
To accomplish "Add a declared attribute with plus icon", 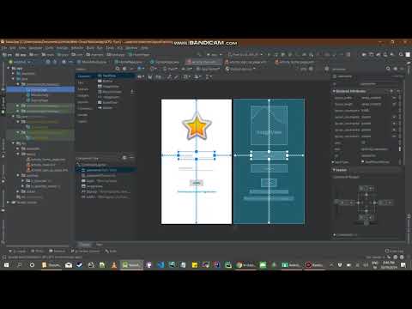I will 391,91.
